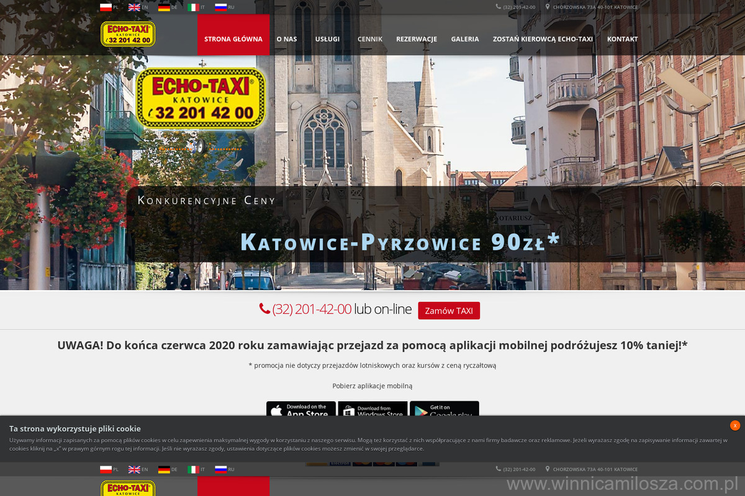Click the Chorzowska 73A address link
The width and height of the screenshot is (745, 496).
[x=595, y=7]
